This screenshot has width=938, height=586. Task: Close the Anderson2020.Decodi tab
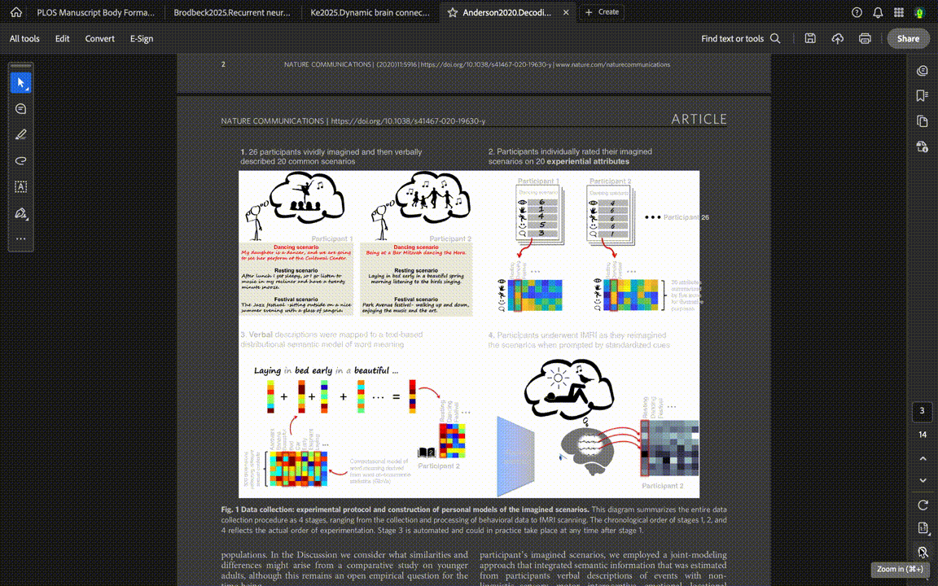pyautogui.click(x=566, y=12)
